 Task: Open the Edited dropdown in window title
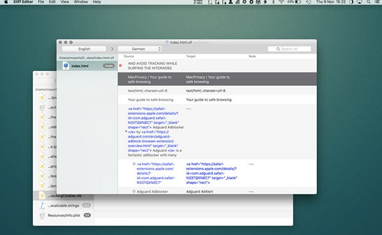point(205,43)
